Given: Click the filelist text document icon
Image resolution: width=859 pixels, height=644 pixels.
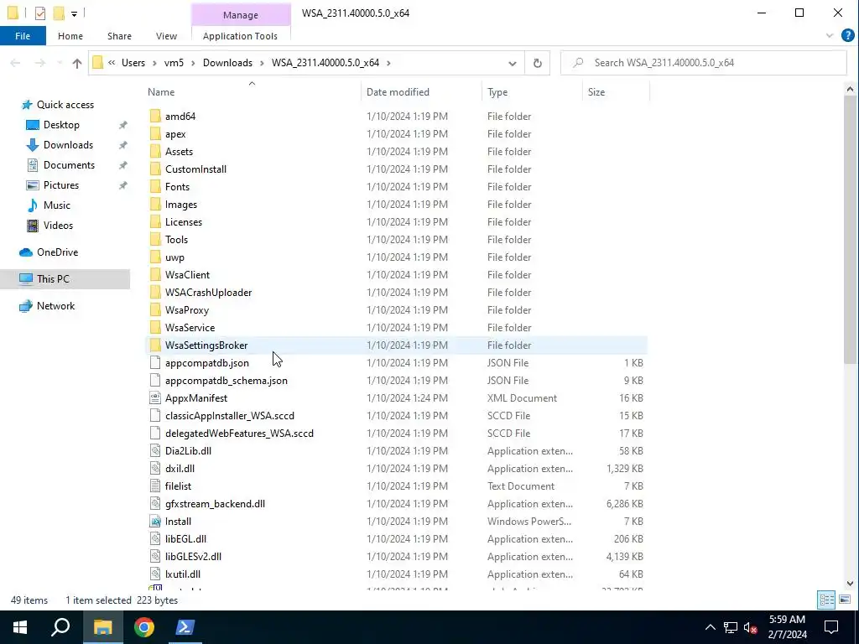Looking at the screenshot, I should click(155, 486).
